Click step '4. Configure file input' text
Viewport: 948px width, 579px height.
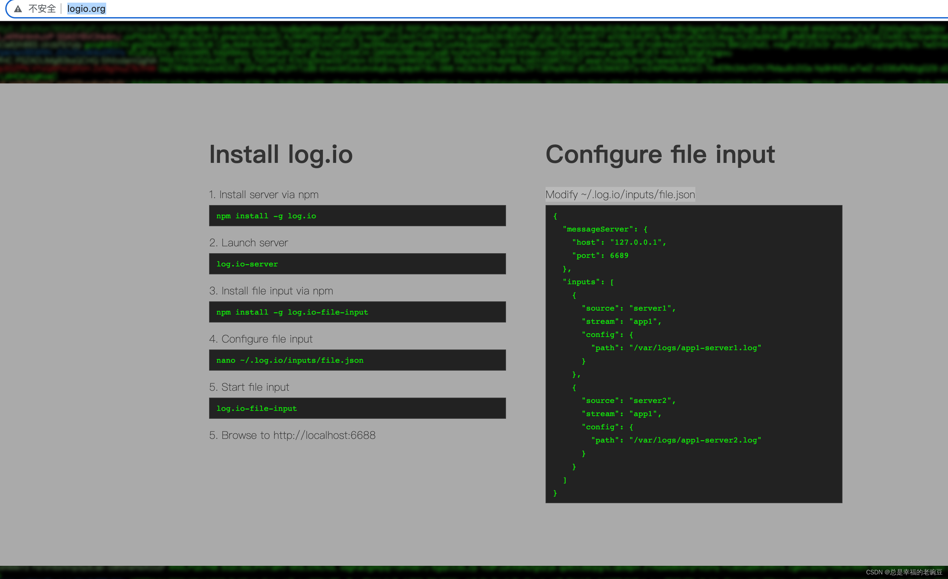tap(261, 339)
